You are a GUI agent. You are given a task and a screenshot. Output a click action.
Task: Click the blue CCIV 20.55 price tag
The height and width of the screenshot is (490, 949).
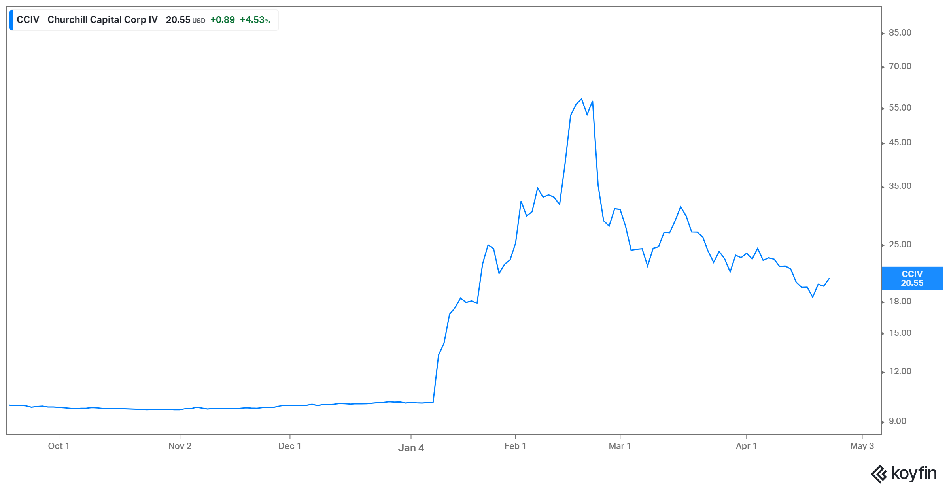coord(912,279)
